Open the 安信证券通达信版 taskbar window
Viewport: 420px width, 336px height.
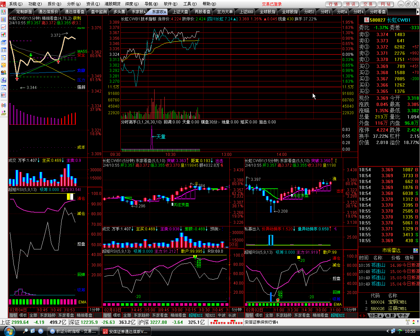pyautogui.click(x=125, y=331)
